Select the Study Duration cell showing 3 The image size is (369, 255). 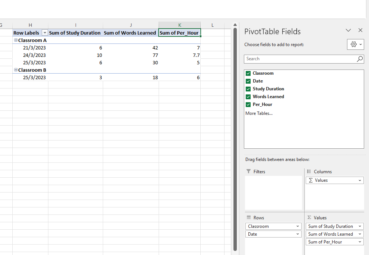click(76, 77)
